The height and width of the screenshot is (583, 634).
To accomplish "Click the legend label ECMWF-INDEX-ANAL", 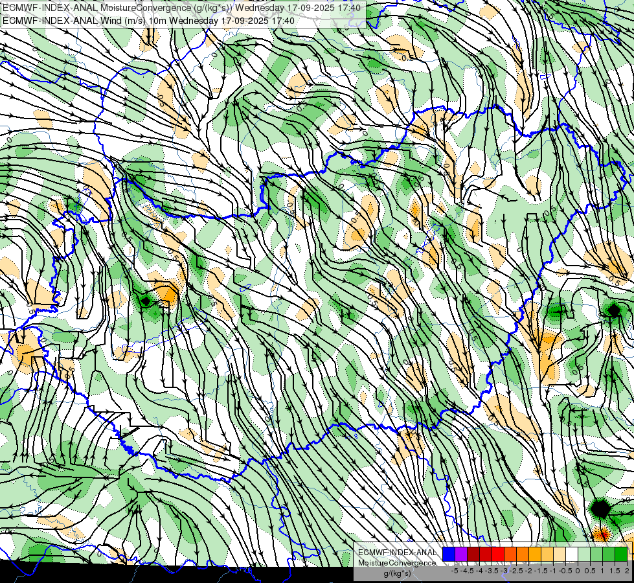I will pyautogui.click(x=398, y=553).
